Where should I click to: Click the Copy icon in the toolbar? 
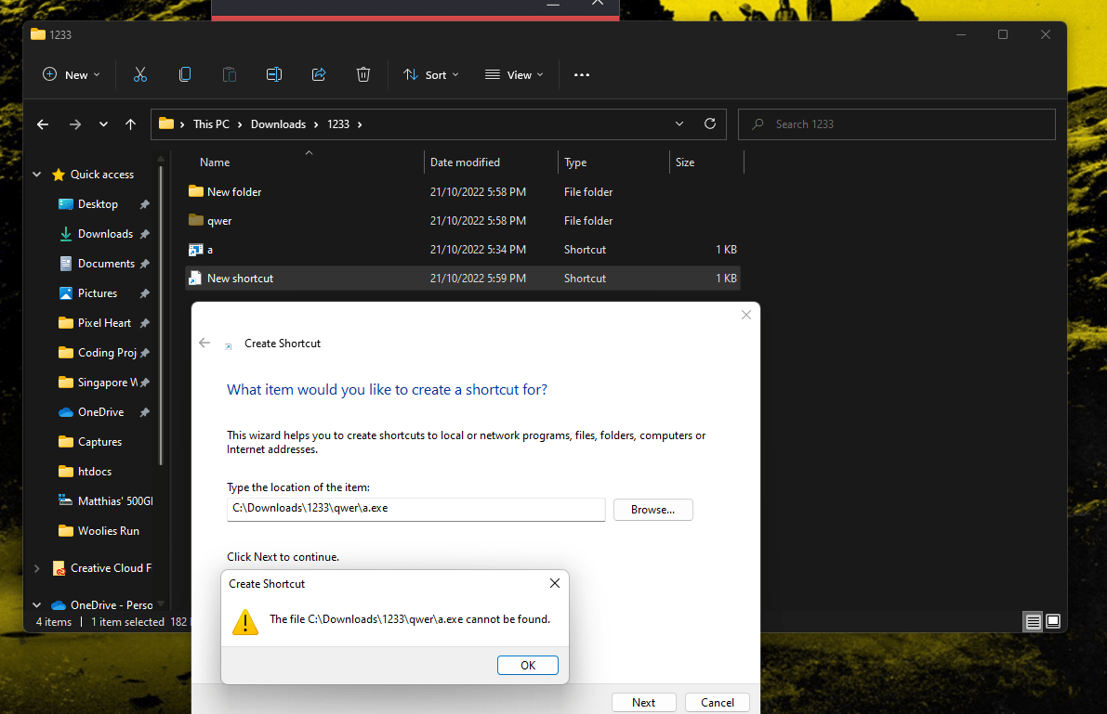pyautogui.click(x=184, y=74)
